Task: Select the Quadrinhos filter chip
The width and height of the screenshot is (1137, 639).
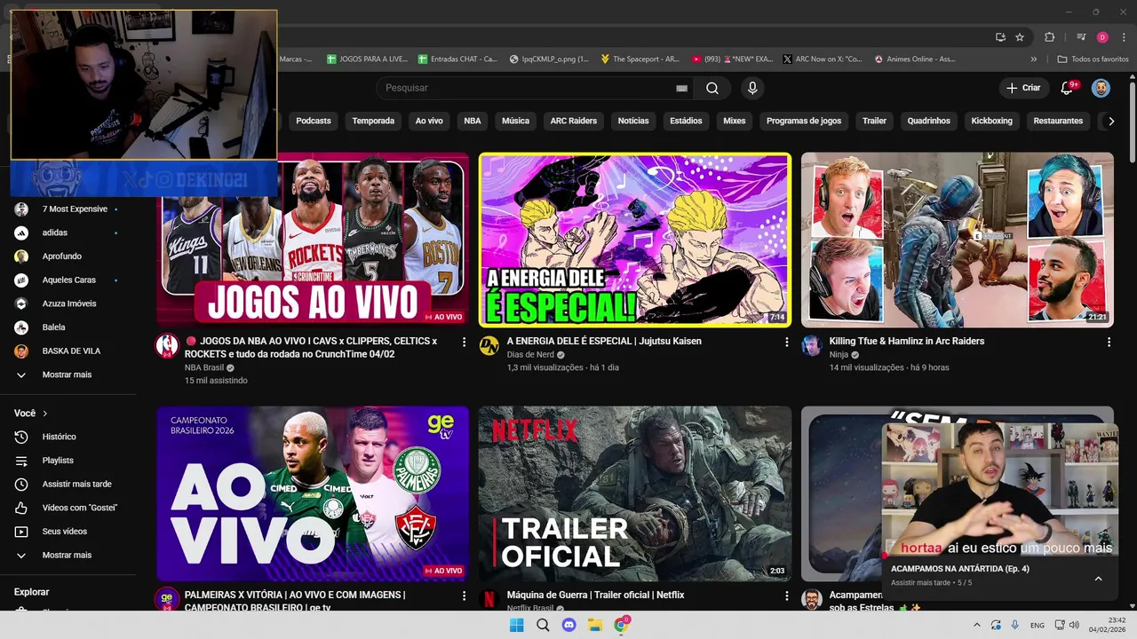Action: [928, 121]
